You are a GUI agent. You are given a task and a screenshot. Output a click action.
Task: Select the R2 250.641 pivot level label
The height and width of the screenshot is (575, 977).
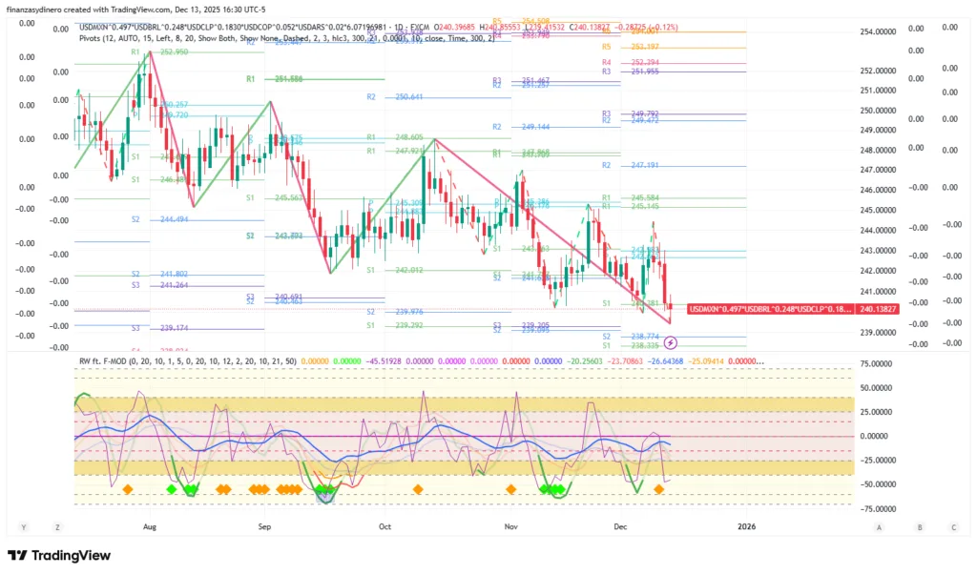(x=395, y=97)
